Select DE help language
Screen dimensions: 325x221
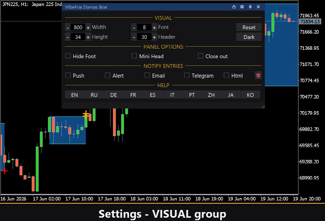(x=114, y=95)
